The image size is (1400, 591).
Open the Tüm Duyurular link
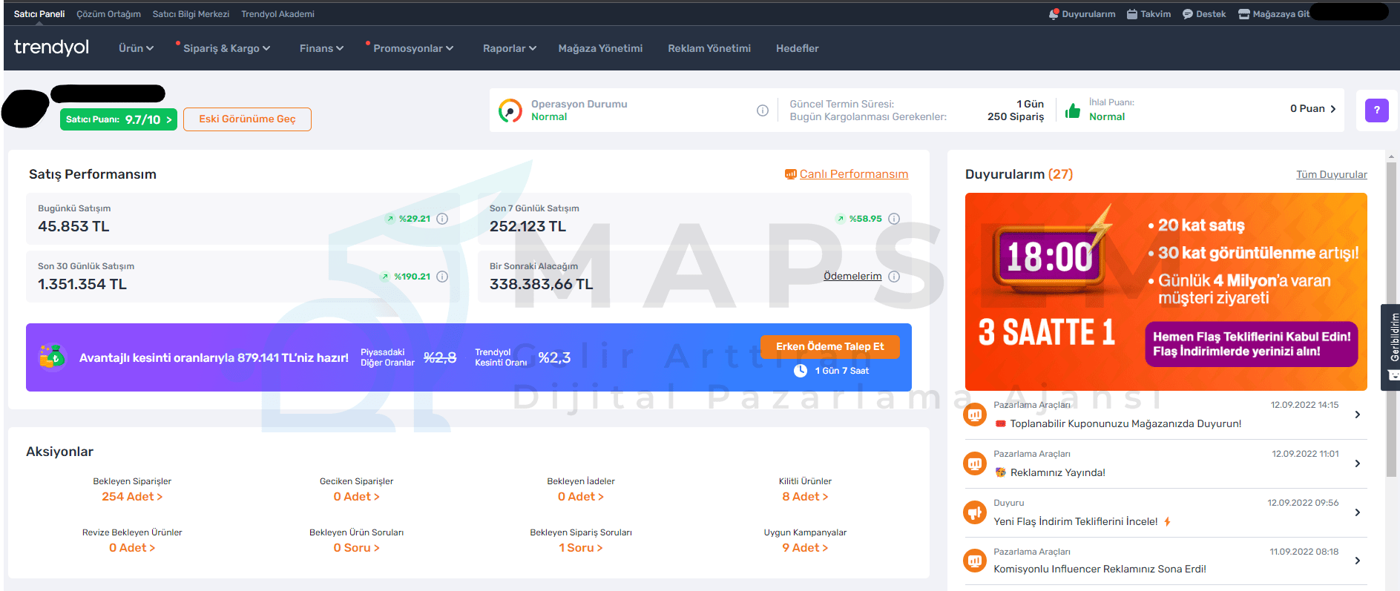point(1332,175)
